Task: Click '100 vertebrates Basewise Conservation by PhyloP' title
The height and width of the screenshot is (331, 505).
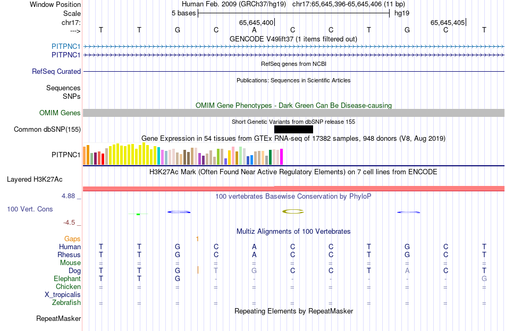Action: click(293, 197)
